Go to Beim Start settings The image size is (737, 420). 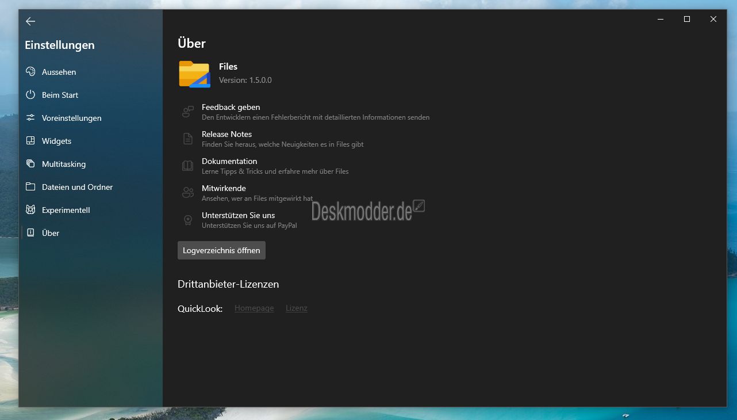pos(91,95)
